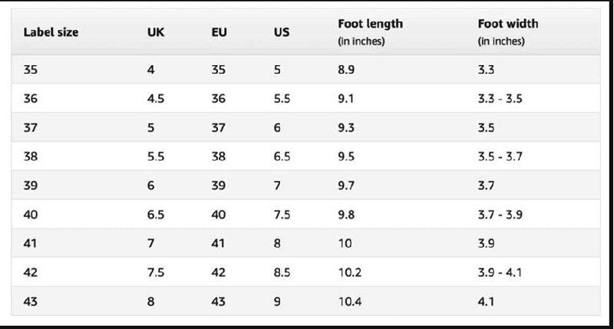
Task: Click foot width 3.9 - 4.1 cell
Action: click(500, 272)
